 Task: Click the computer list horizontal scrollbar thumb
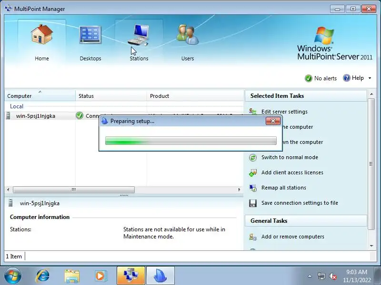[x=74, y=190]
